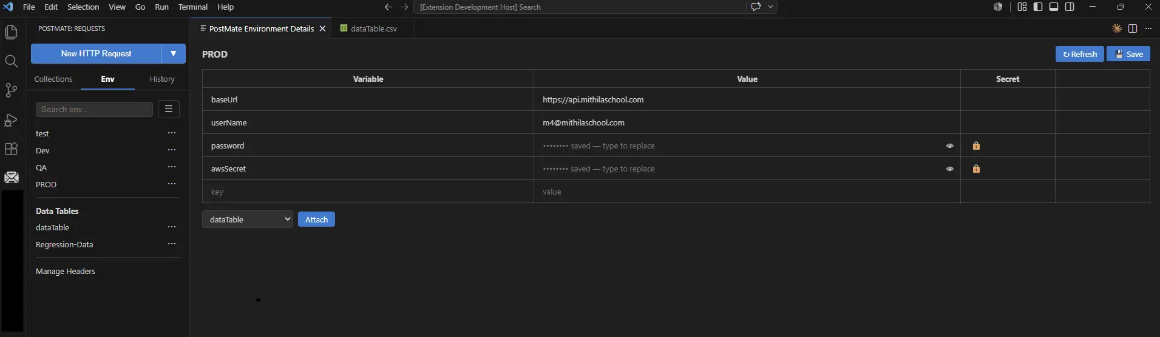
Task: Switch to the dataTable.csv editor tab
Action: (x=373, y=28)
